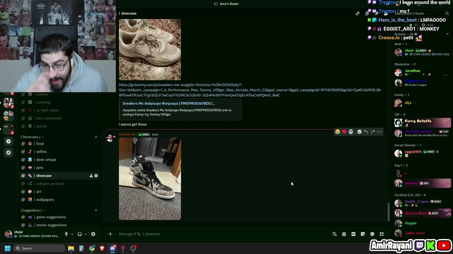Open the microphone input options chevron
The image size is (453, 254).
pyautogui.click(x=72, y=234)
